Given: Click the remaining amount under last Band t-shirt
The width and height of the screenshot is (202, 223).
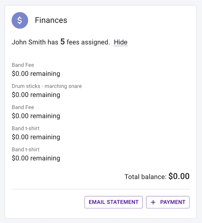Looking at the screenshot, I should pyautogui.click(x=36, y=158).
